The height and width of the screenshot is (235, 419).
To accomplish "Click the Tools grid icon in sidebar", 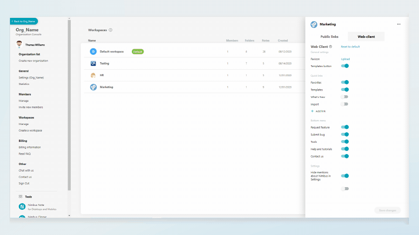I will point(21,197).
